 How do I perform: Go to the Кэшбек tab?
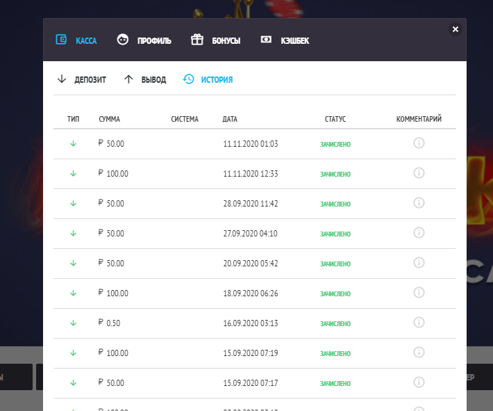[x=285, y=40]
